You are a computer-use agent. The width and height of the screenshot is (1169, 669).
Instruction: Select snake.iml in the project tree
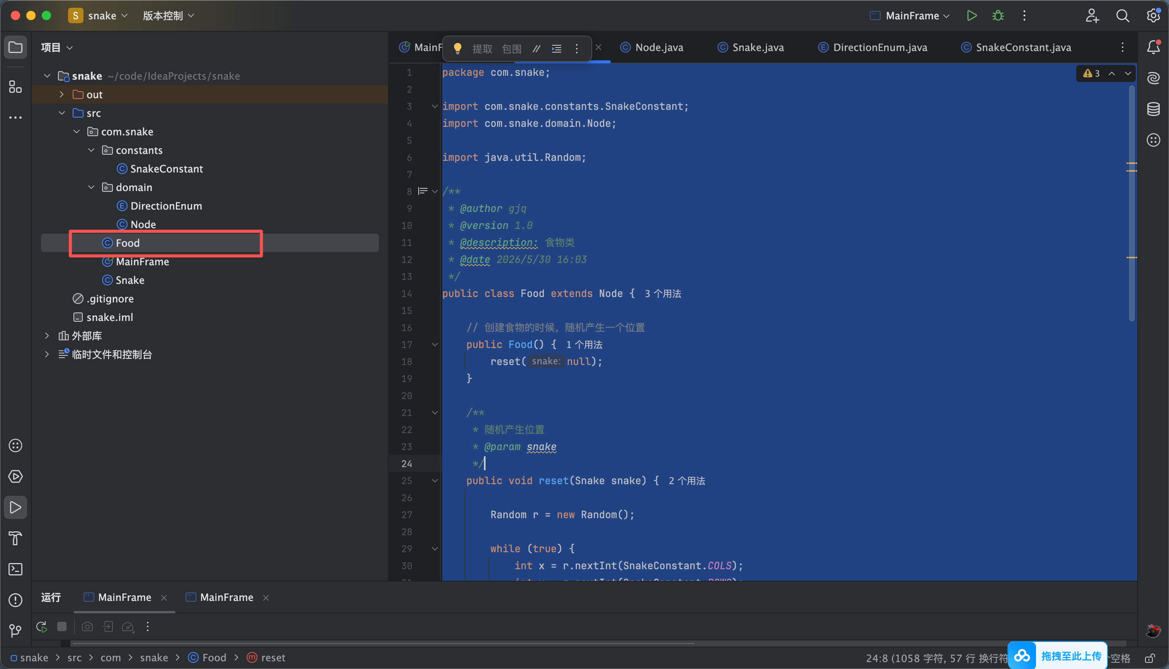click(x=109, y=317)
